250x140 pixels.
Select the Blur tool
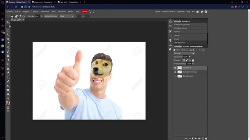coord(8,68)
